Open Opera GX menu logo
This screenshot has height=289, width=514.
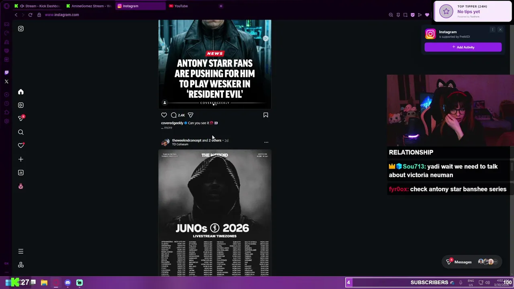pyautogui.click(x=6, y=6)
